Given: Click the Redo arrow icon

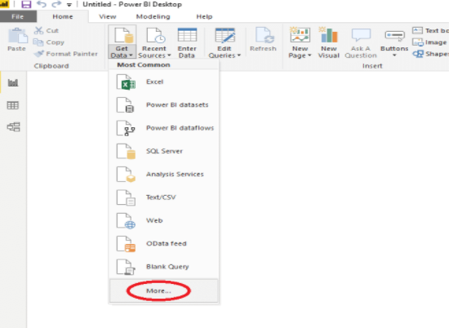Looking at the screenshot, I should pos(56,4).
